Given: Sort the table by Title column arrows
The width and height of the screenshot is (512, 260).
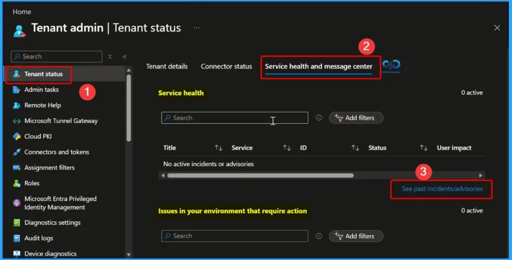Looking at the screenshot, I should pos(218,148).
